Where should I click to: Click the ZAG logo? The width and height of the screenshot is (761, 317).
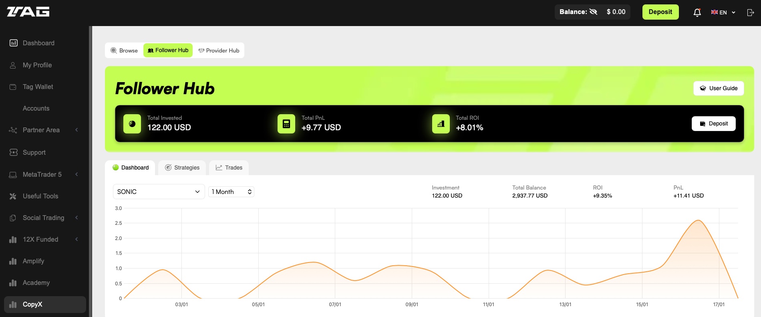28,12
